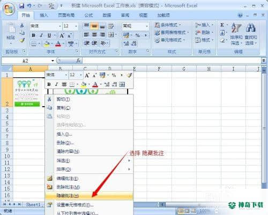This screenshot has width=268, height=215.
Task: Click the Find and Select binoculars icon
Action: click(x=251, y=28)
